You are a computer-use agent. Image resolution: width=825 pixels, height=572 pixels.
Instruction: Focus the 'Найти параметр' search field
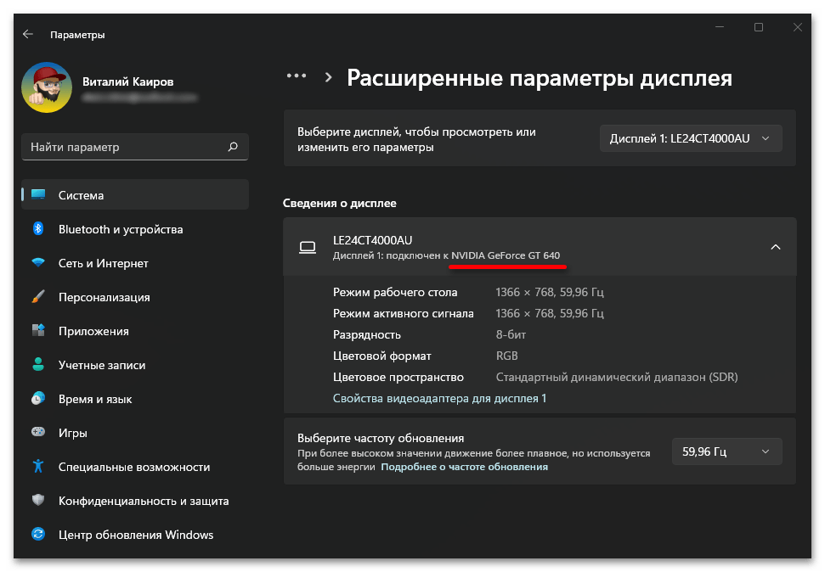coord(135,147)
